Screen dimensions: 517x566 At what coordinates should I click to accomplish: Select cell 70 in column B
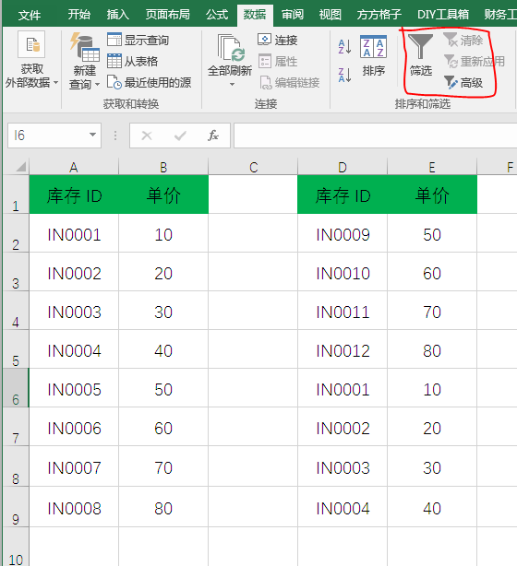(x=163, y=466)
